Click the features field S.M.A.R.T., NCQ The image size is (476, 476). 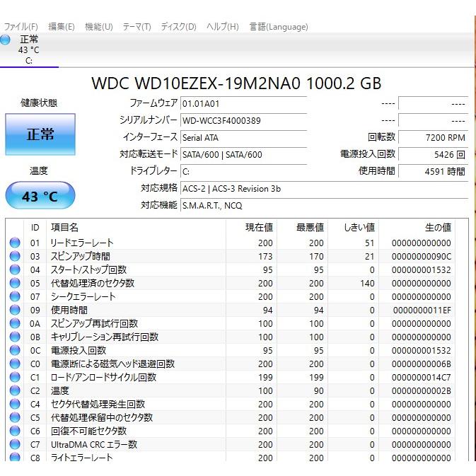tap(324, 206)
